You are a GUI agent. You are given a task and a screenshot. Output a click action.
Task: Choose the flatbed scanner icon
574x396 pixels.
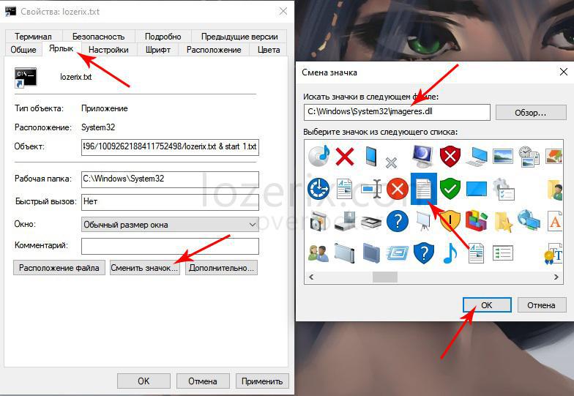click(x=371, y=220)
